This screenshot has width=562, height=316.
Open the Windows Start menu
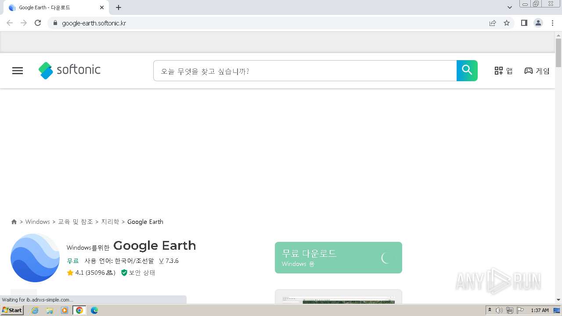pyautogui.click(x=12, y=310)
